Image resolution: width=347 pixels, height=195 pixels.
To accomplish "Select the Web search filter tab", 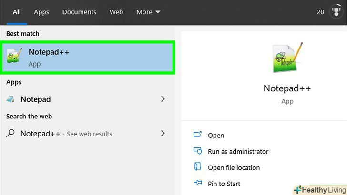I will point(116,12).
